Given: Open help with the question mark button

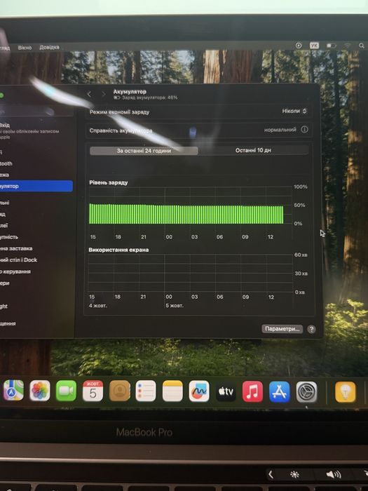Looking at the screenshot, I should click(x=311, y=329).
